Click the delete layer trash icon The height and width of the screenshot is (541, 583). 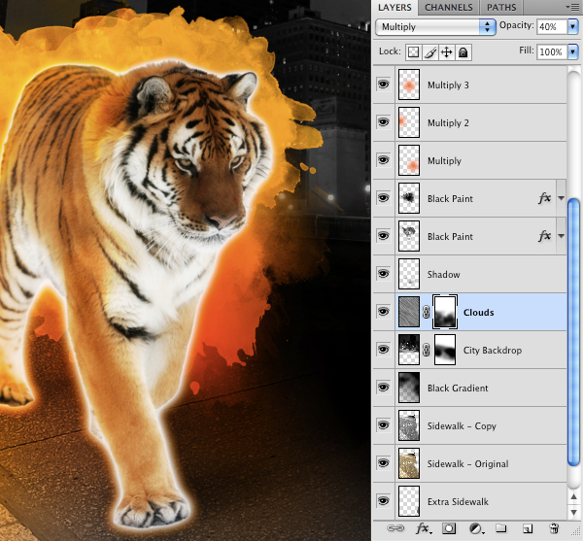click(554, 528)
